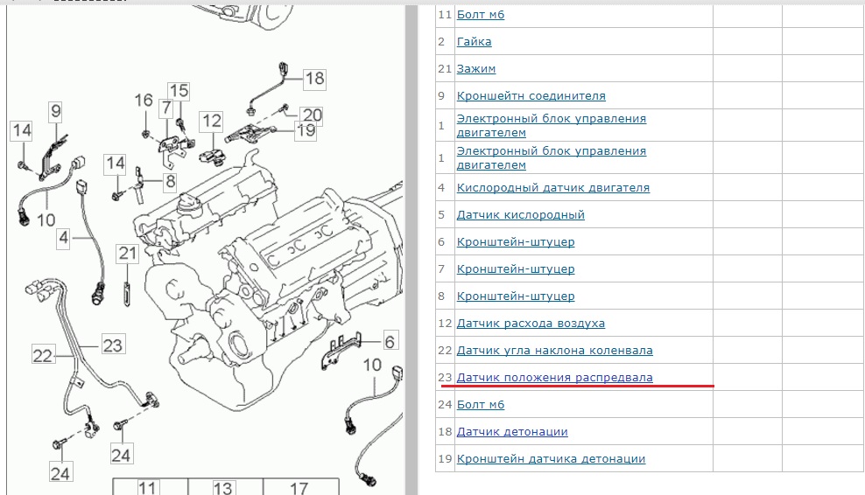
Task: Click "Датчик детонации" link for part 18
Action: click(x=512, y=432)
